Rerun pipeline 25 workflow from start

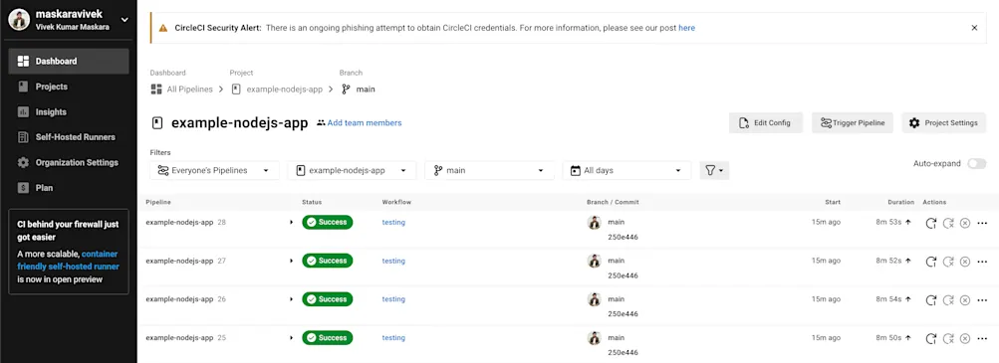(x=931, y=338)
